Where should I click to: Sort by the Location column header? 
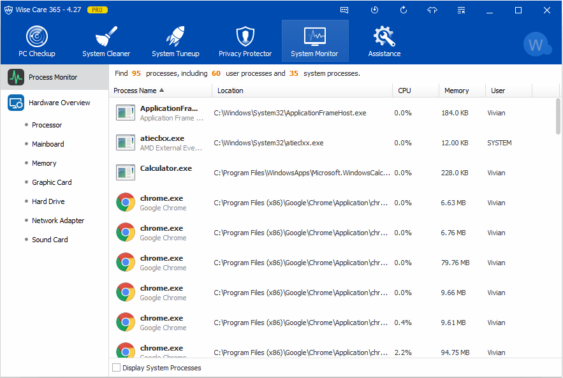point(302,91)
